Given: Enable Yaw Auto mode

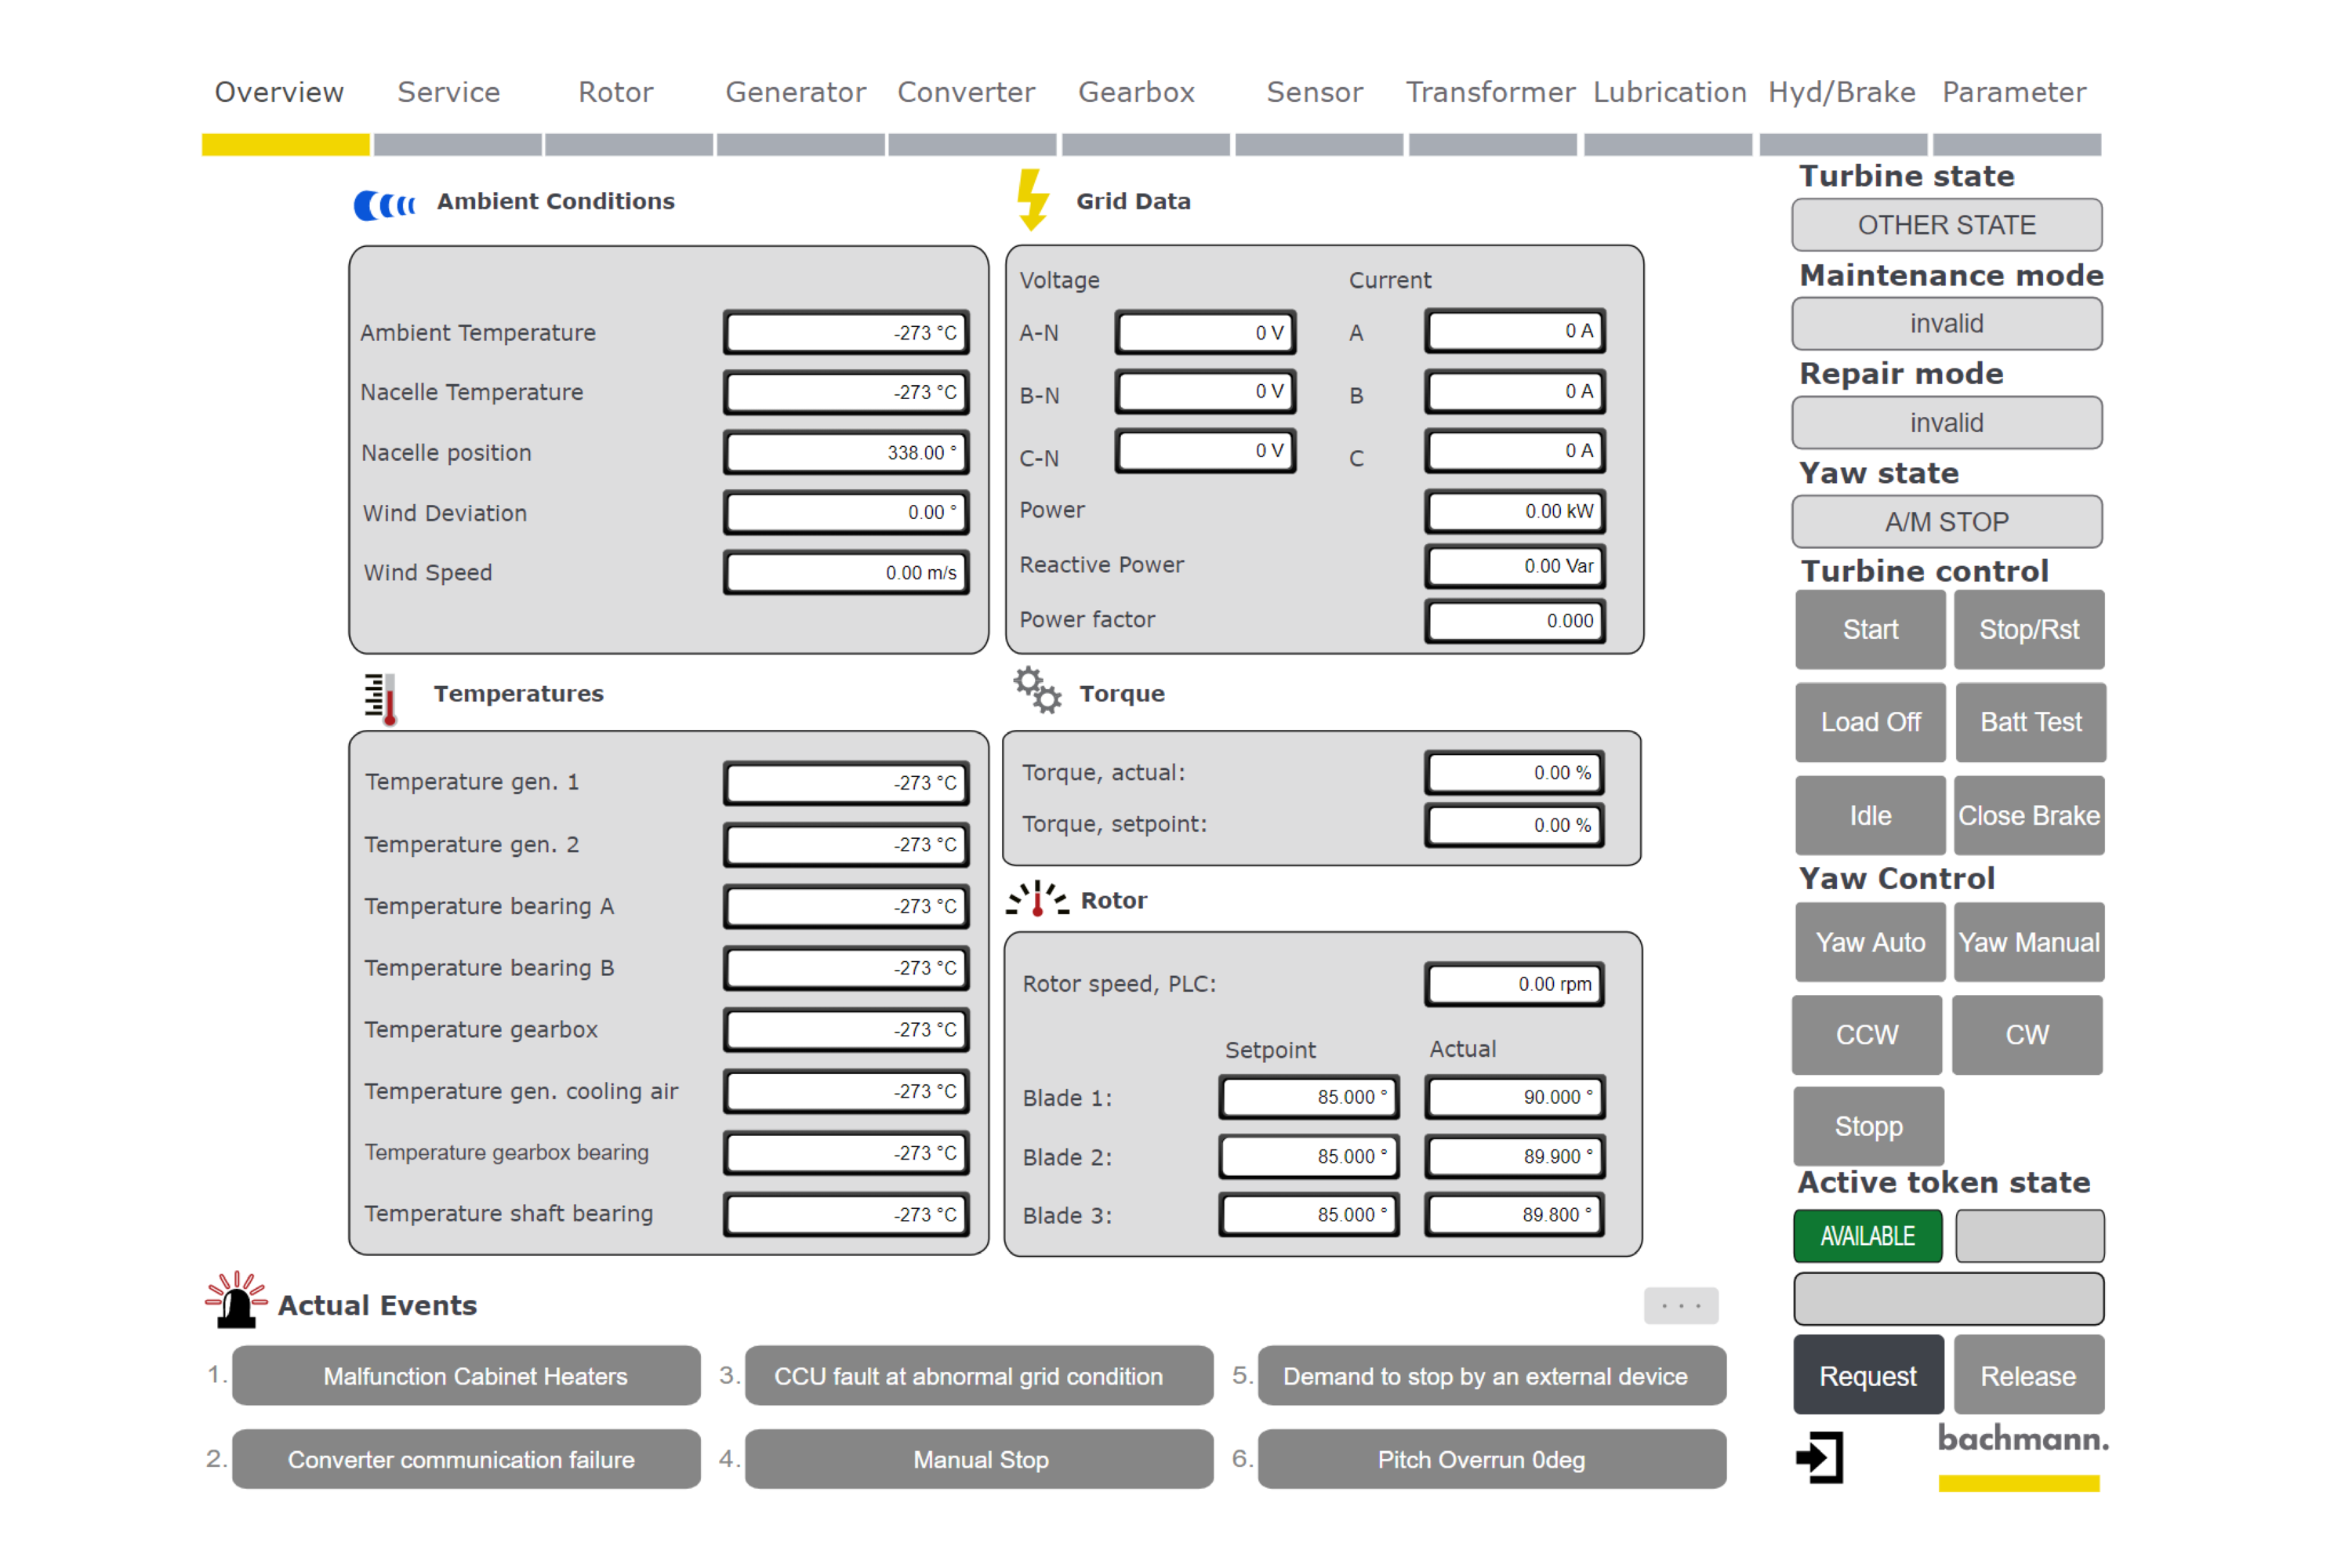Looking at the screenshot, I should coord(1869,942).
